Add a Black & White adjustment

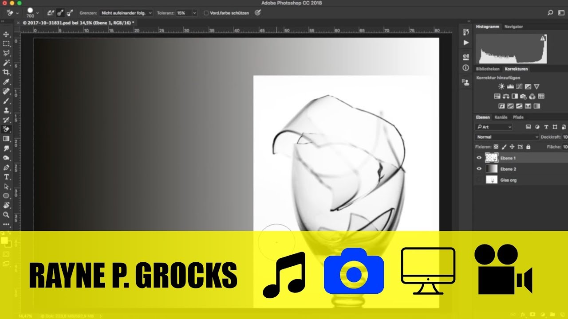515,96
